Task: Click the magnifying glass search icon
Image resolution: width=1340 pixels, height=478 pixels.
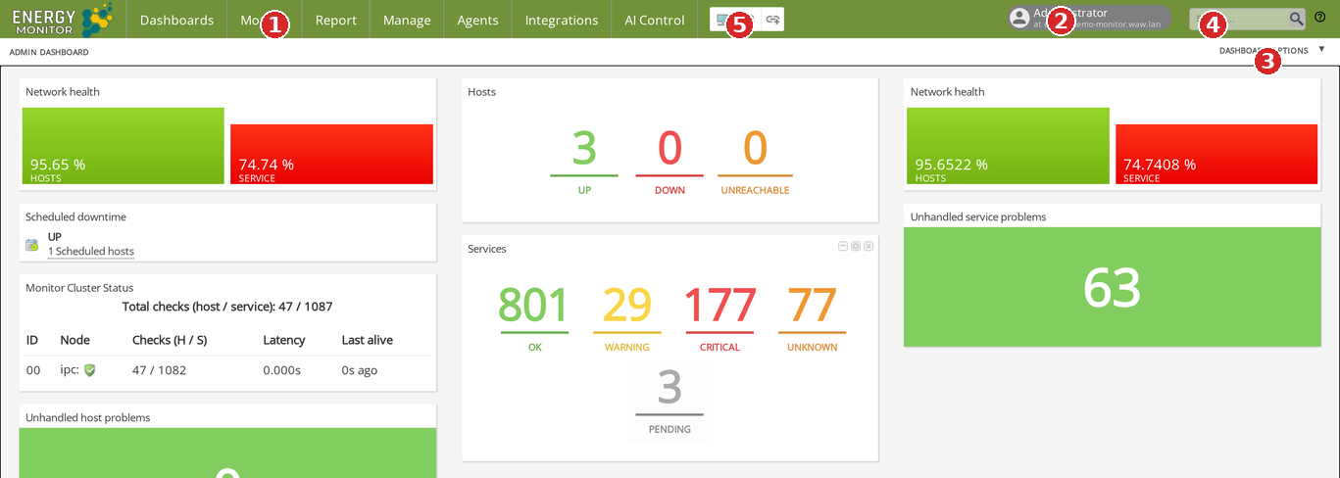Action: pos(1296,19)
